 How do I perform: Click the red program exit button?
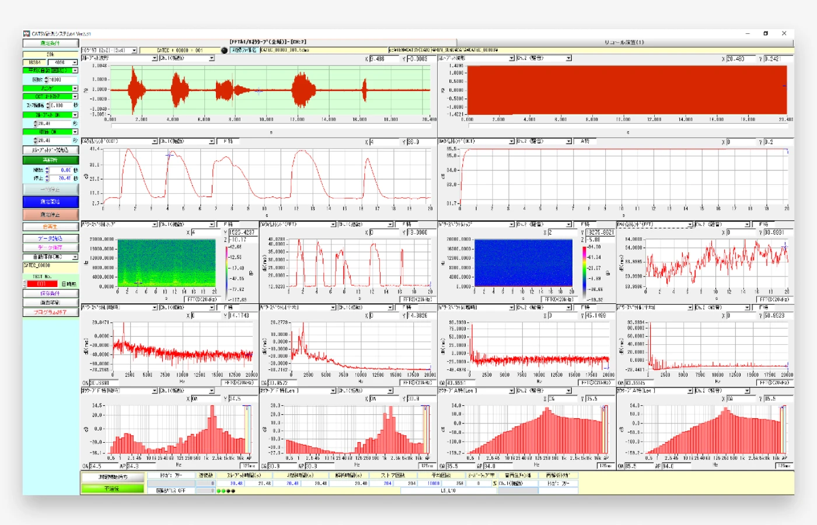[50, 312]
